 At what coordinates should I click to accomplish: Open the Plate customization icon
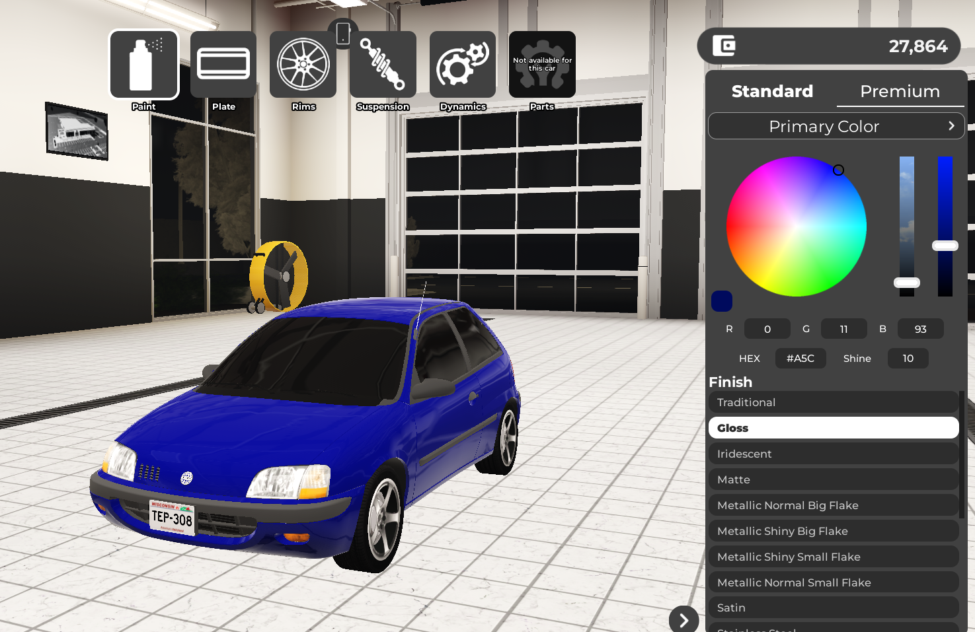(223, 65)
